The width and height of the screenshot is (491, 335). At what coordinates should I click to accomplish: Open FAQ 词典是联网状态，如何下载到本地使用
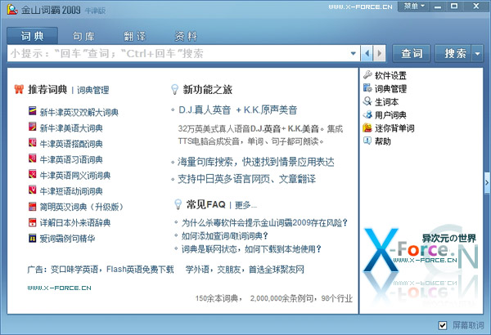(x=251, y=249)
